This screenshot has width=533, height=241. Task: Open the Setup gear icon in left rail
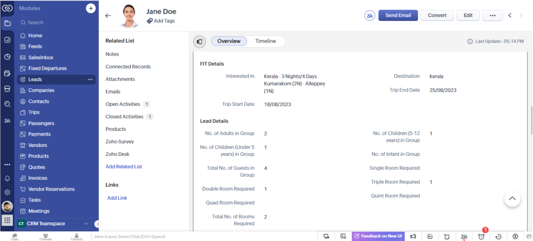click(x=7, y=192)
